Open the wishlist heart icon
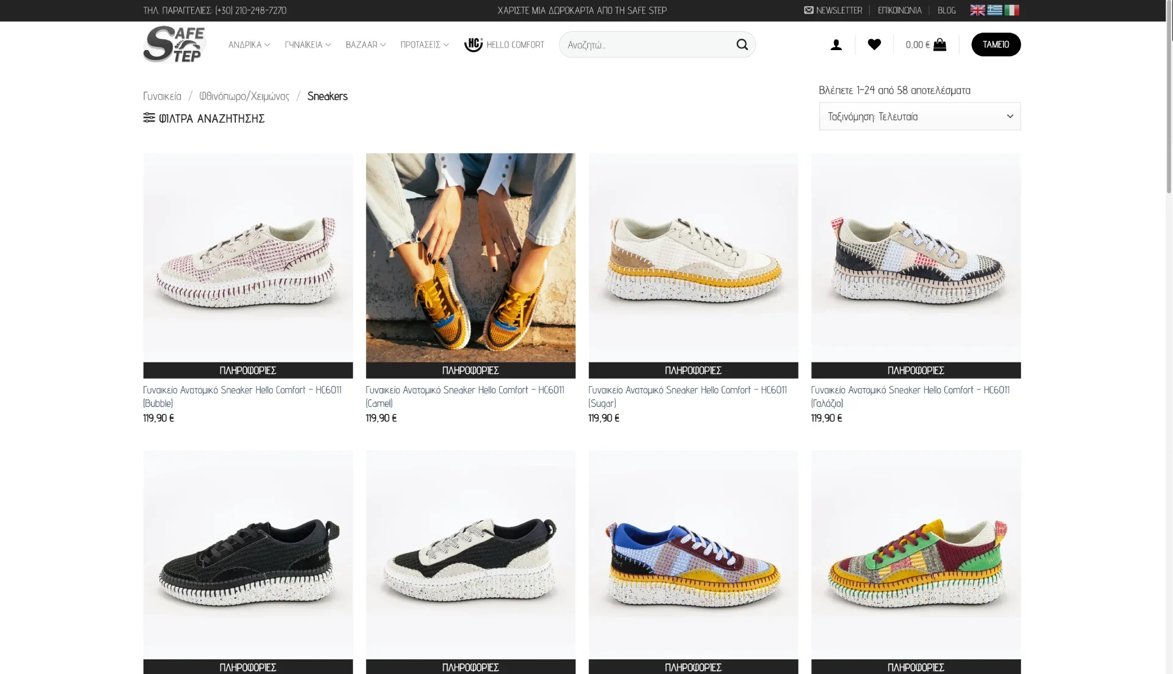Image resolution: width=1173 pixels, height=674 pixels. point(874,44)
